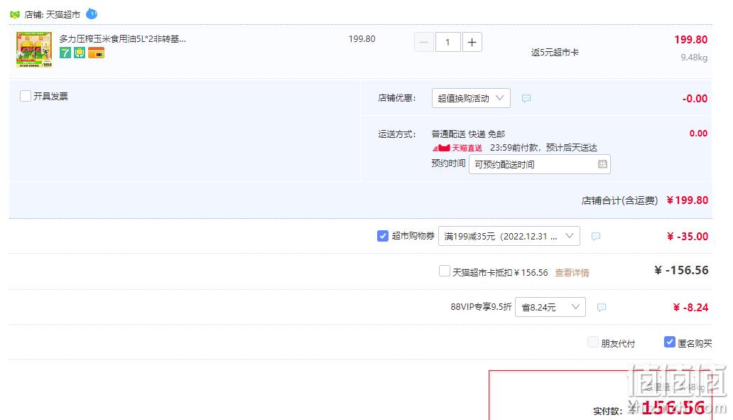The height and width of the screenshot is (420, 733).
Task: Open the corn oil product thumbnail
Action: (x=34, y=50)
